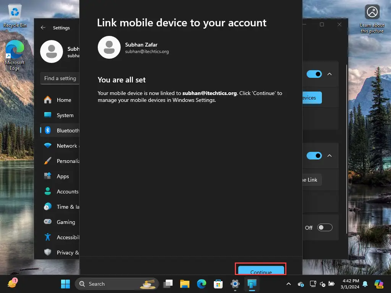The image size is (391, 293).
Task: Show hidden system tray icons
Action: (289, 284)
